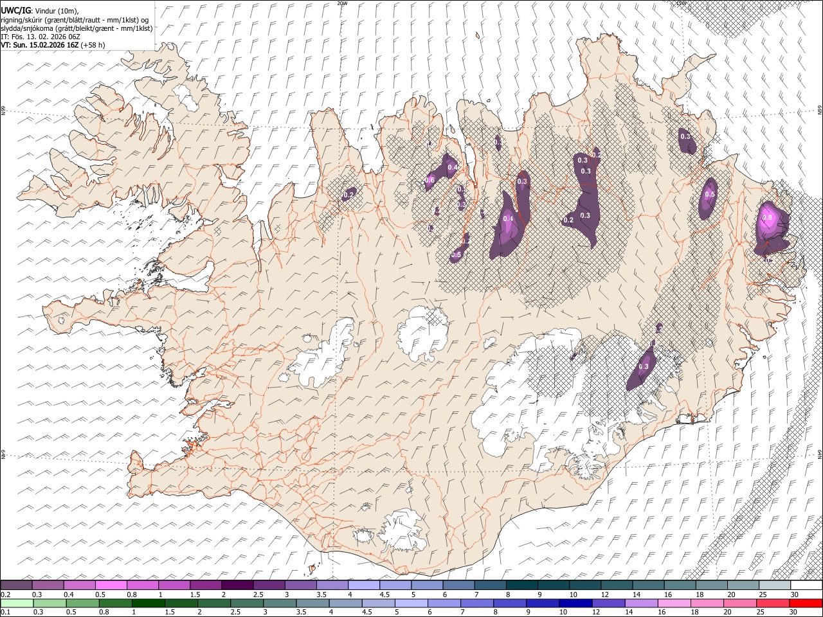Viewport: 823px width, 617px height.
Task: Select the dark purple snow swatch between 2 and 2.5
Action: [x=237, y=585]
